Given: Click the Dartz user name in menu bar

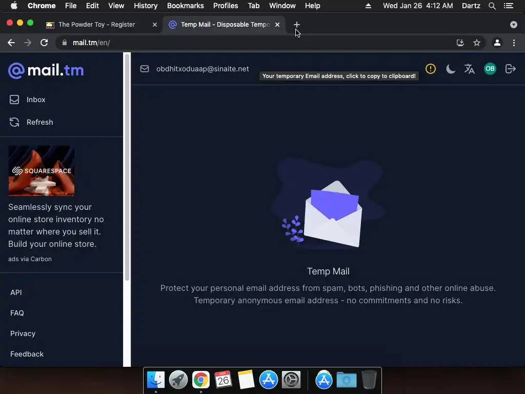Looking at the screenshot, I should (x=471, y=6).
